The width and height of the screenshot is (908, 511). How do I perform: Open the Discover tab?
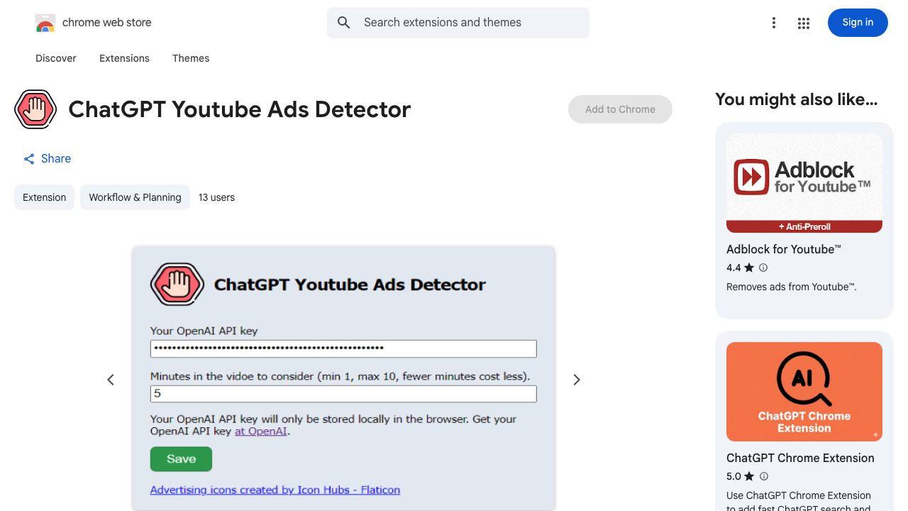pyautogui.click(x=56, y=58)
